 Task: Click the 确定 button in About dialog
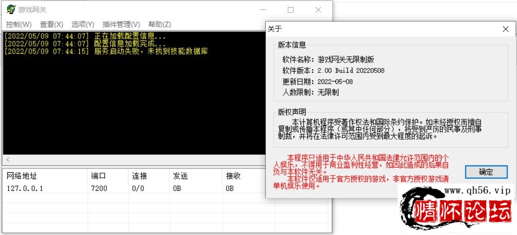pos(486,172)
